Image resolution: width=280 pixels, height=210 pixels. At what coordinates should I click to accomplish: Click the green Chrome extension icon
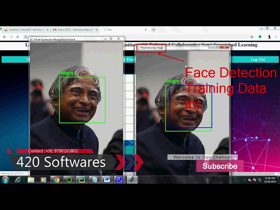(260, 37)
